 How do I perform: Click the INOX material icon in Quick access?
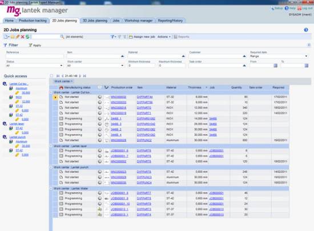pos(11,97)
